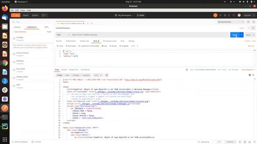Open the JSON body format dropdown
The width and height of the screenshot is (257, 144).
135,46
